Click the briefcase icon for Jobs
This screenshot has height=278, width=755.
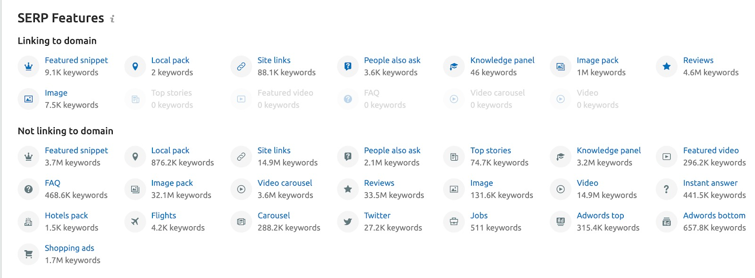(x=454, y=221)
